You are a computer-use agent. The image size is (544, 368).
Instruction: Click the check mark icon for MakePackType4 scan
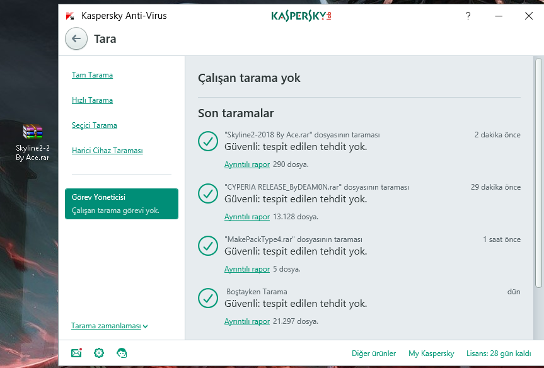(208, 246)
